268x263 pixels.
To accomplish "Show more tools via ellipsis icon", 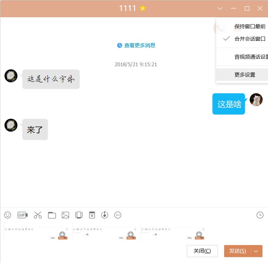I will (x=118, y=215).
